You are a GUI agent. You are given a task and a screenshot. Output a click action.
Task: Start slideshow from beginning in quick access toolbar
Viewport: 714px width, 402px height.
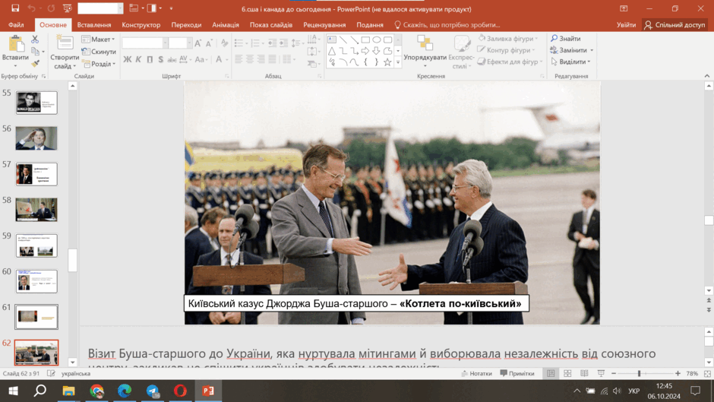pyautogui.click(x=68, y=8)
